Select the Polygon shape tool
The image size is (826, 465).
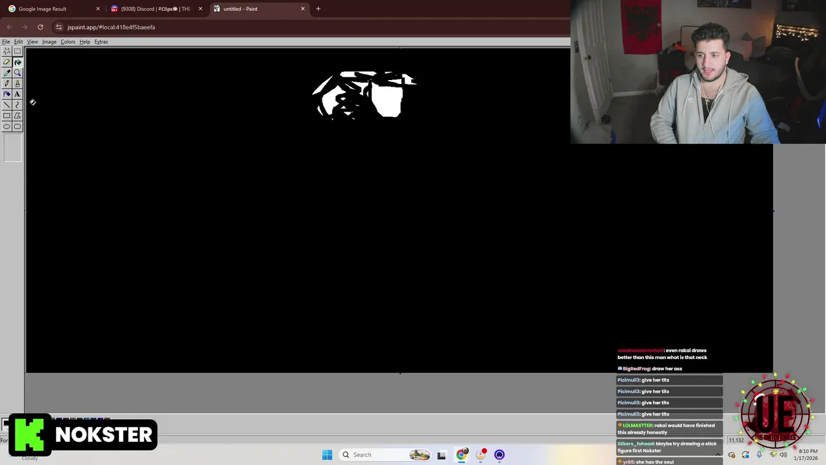coord(17,116)
